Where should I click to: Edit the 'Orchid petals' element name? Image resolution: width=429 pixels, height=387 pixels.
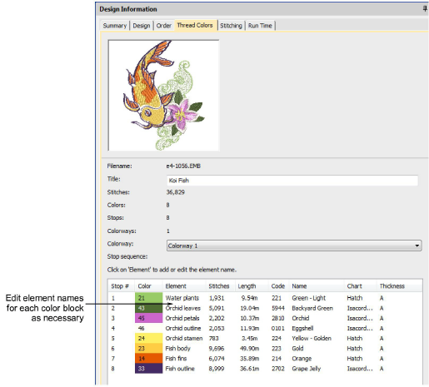182,318
